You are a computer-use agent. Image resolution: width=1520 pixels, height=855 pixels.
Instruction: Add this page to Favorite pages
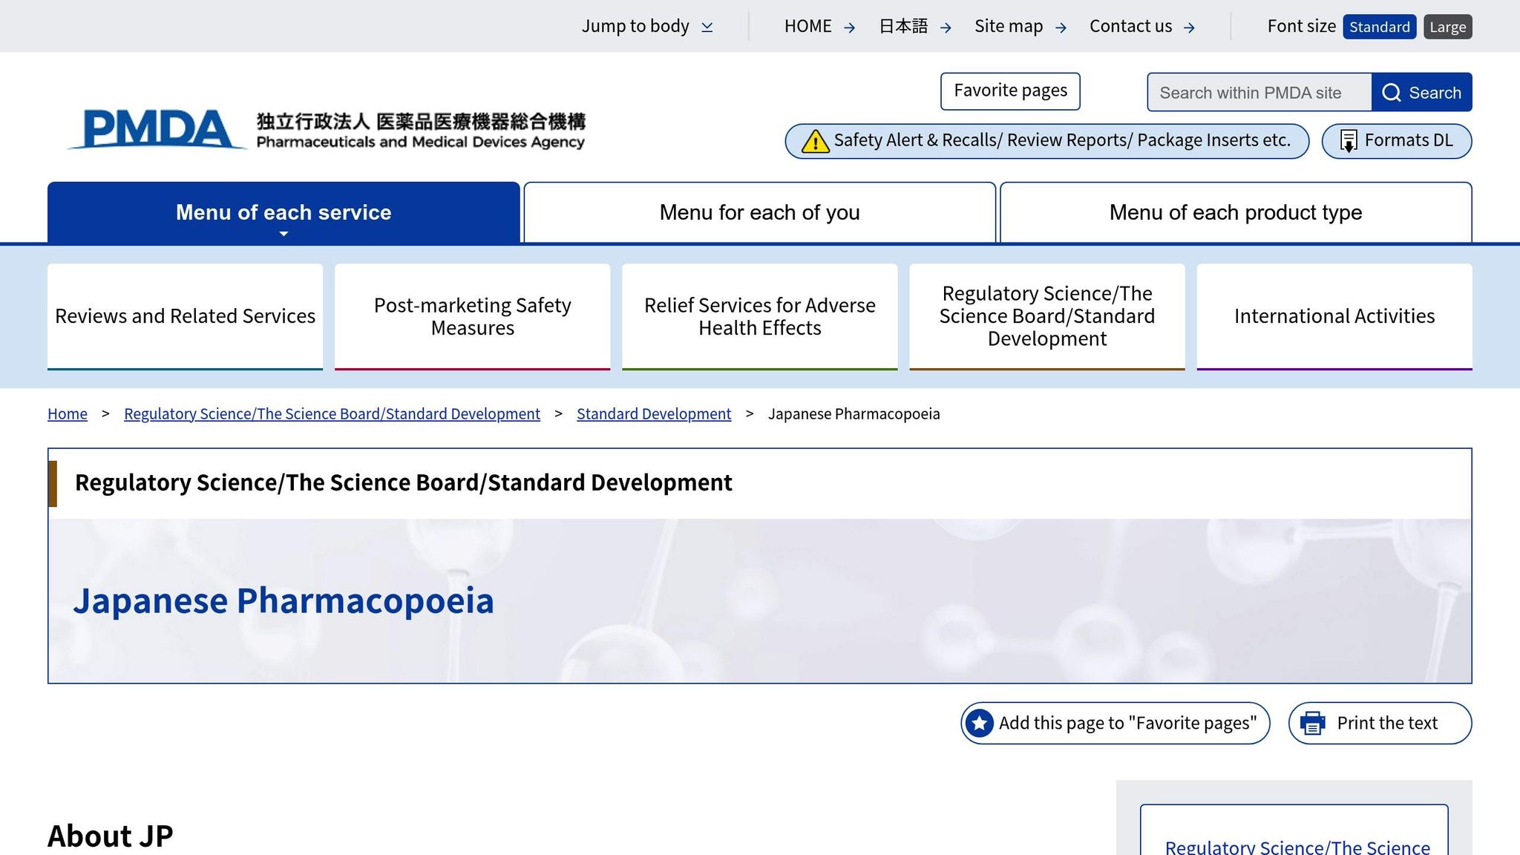pos(1115,723)
